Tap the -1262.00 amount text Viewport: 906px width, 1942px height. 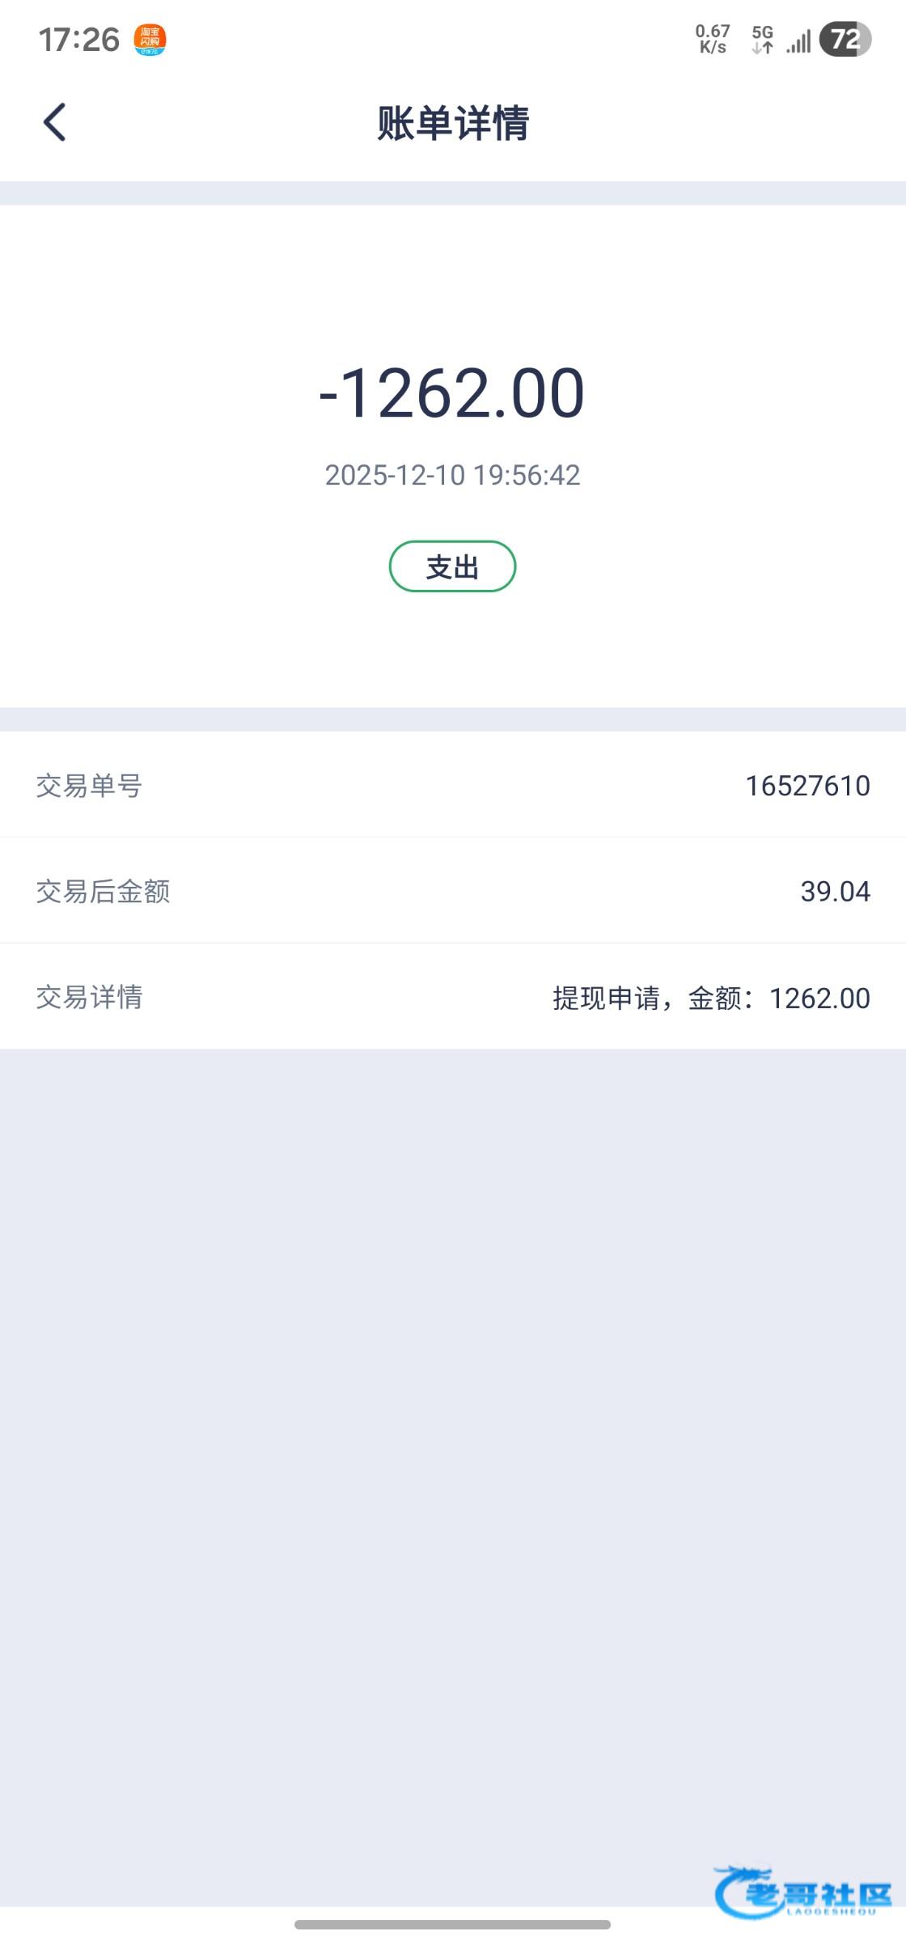tap(452, 393)
